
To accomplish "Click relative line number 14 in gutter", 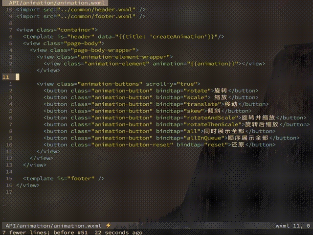I will click(x=9, y=172).
